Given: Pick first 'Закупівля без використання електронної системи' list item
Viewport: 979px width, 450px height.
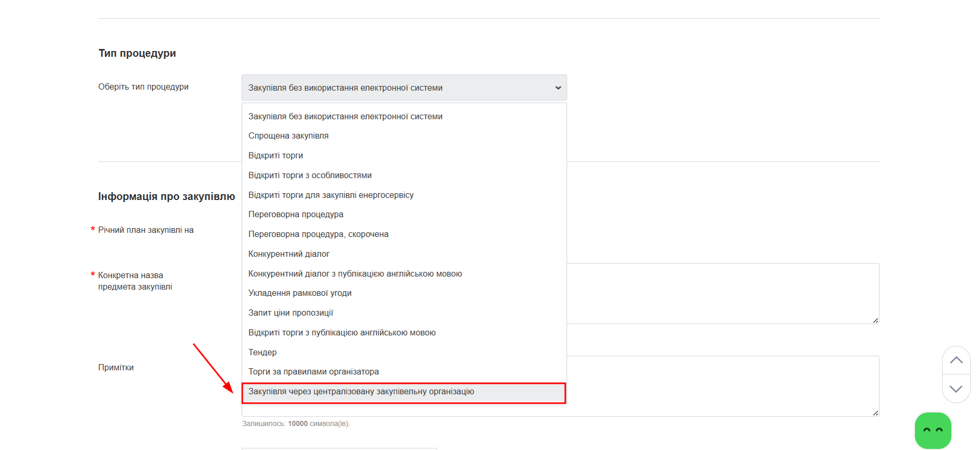Looking at the screenshot, I should pyautogui.click(x=345, y=117).
